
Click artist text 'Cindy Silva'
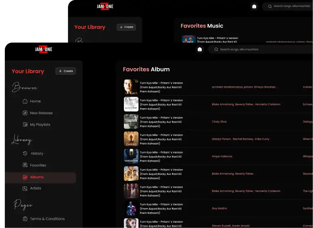[x=219, y=122]
